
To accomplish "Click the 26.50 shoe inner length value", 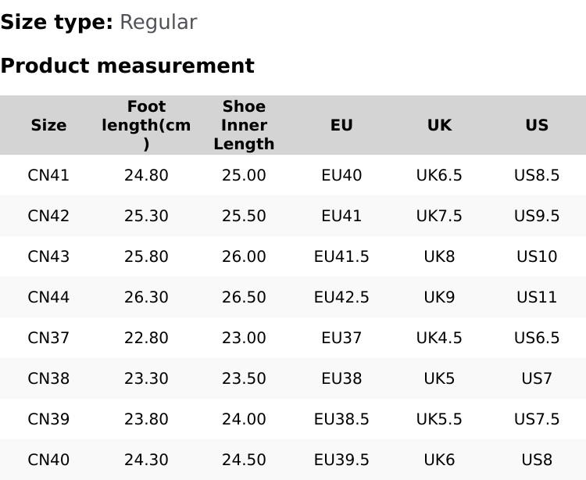I will pyautogui.click(x=244, y=297).
